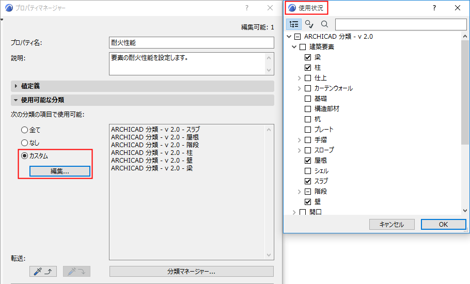
Task: Expand the 仕上 tree node
Action: 299,78
